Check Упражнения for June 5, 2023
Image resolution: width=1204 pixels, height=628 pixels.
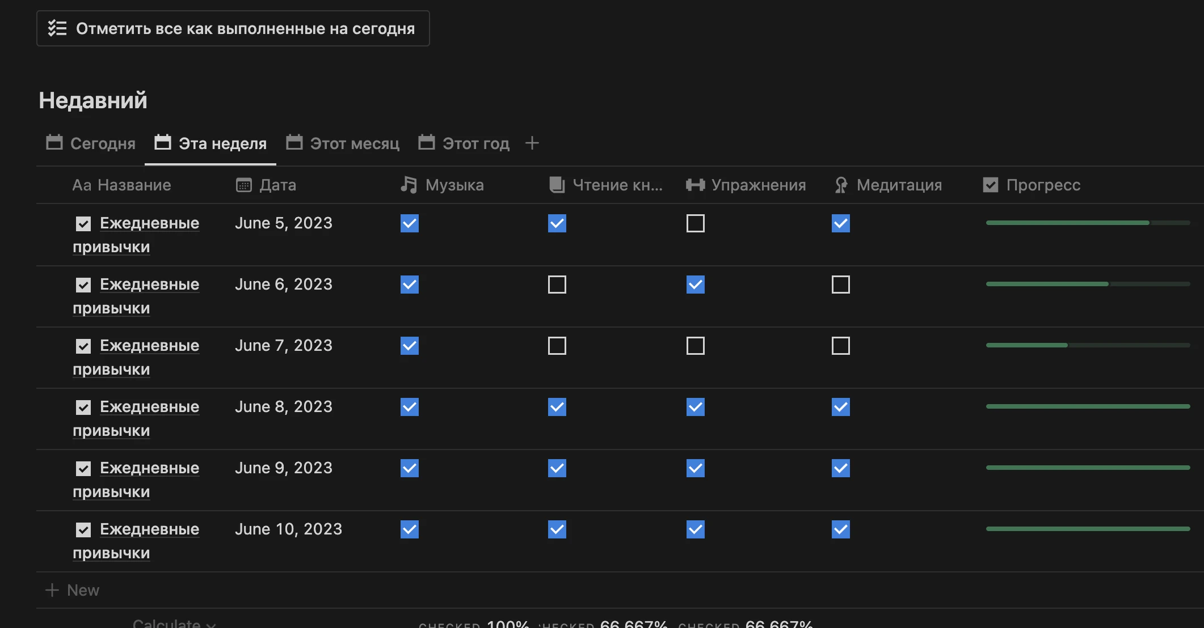(696, 223)
